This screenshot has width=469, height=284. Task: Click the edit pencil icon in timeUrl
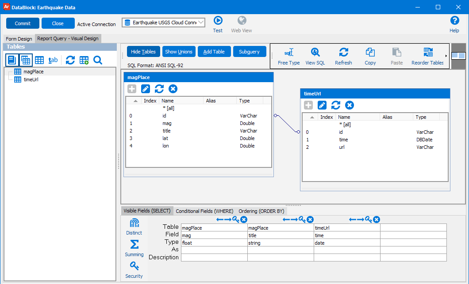(x=322, y=105)
